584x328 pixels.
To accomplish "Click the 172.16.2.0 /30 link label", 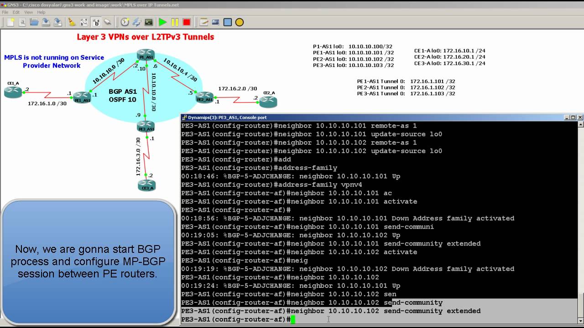I will (x=237, y=89).
